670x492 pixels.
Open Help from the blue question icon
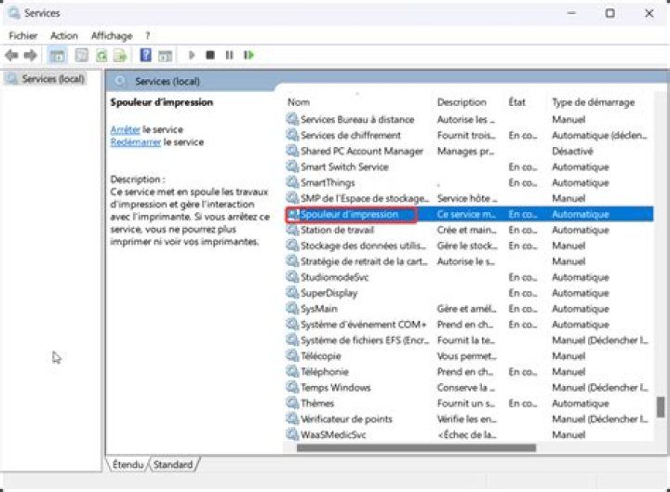tap(146, 55)
